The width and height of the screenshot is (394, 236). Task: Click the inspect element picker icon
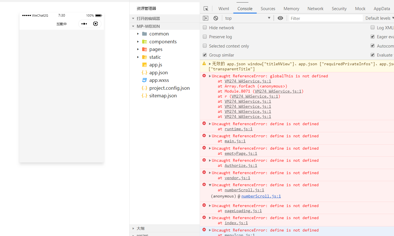point(206,9)
